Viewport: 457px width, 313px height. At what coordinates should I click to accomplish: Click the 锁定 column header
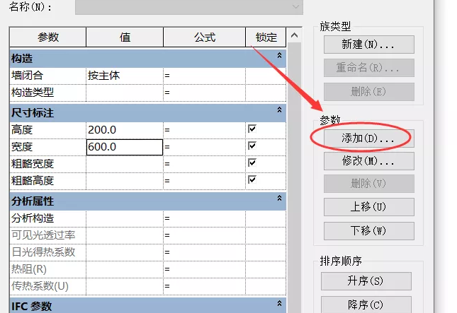[x=266, y=37]
